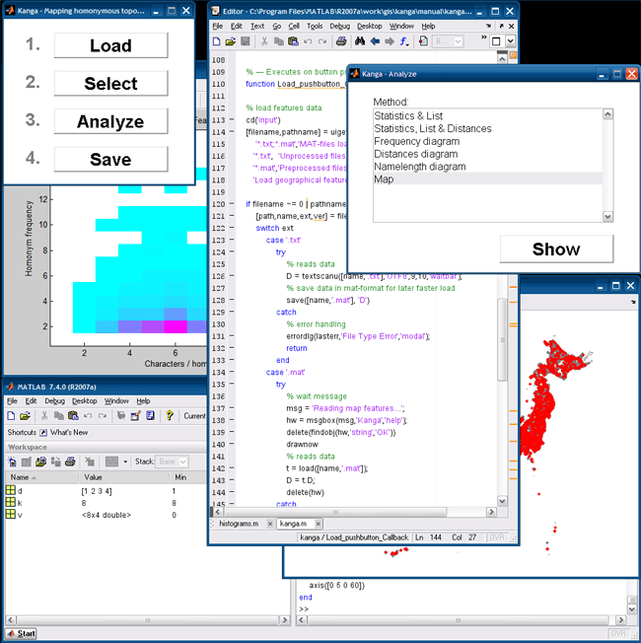Undock the Editor with the arrow icon
Viewport: 641px width, 643px height.
(x=501, y=26)
